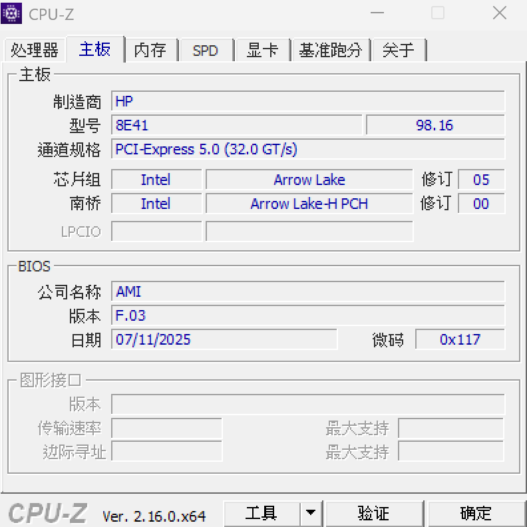Switch to the 处理器 tab

pos(35,50)
